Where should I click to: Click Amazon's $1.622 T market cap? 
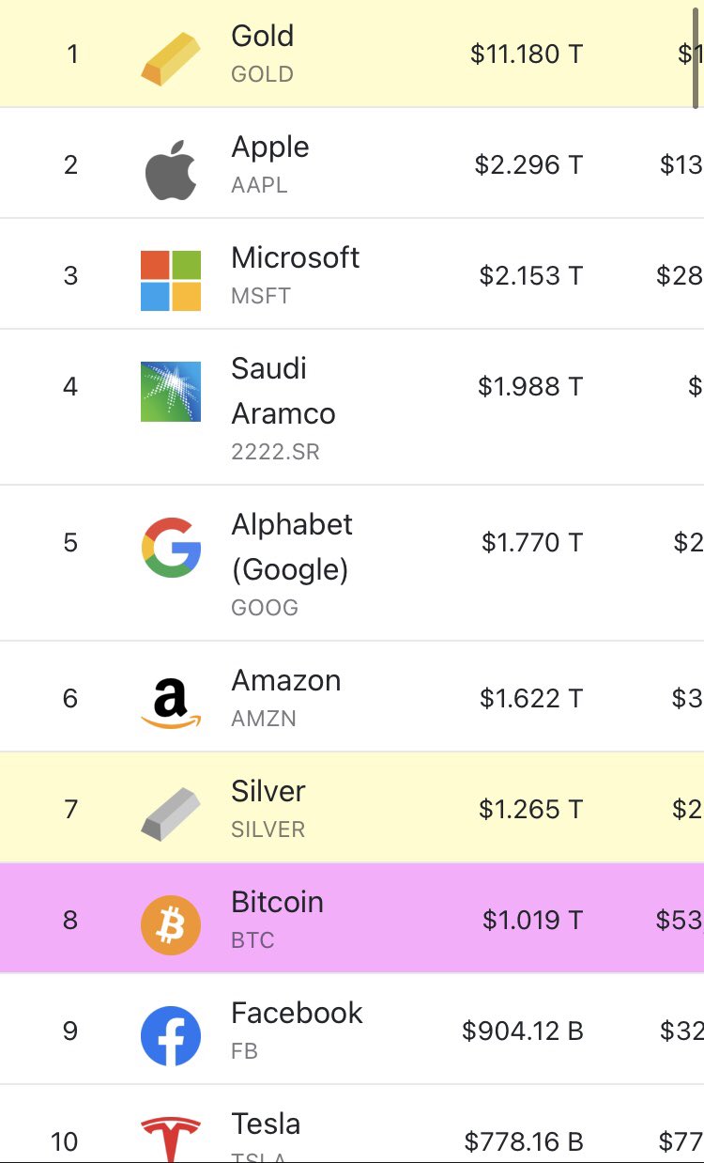(531, 698)
